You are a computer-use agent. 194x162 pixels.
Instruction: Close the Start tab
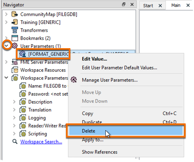tap(160, 6)
